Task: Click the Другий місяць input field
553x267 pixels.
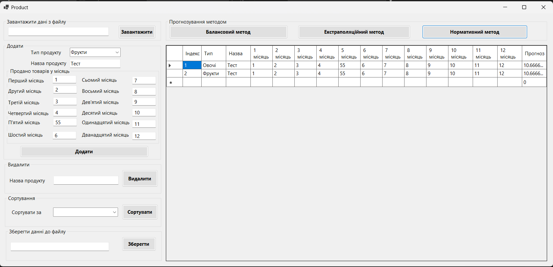Action: click(65, 90)
